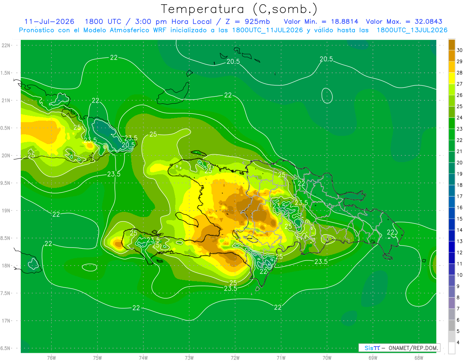Choose the green legend swatch between 22 and 23
The image size is (470, 363).
(452, 134)
